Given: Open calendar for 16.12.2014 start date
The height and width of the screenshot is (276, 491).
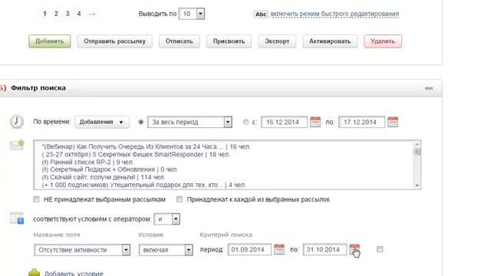Looking at the screenshot, I should tap(315, 122).
